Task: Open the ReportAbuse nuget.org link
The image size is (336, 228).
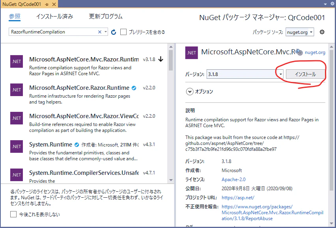Action: tap(273, 213)
